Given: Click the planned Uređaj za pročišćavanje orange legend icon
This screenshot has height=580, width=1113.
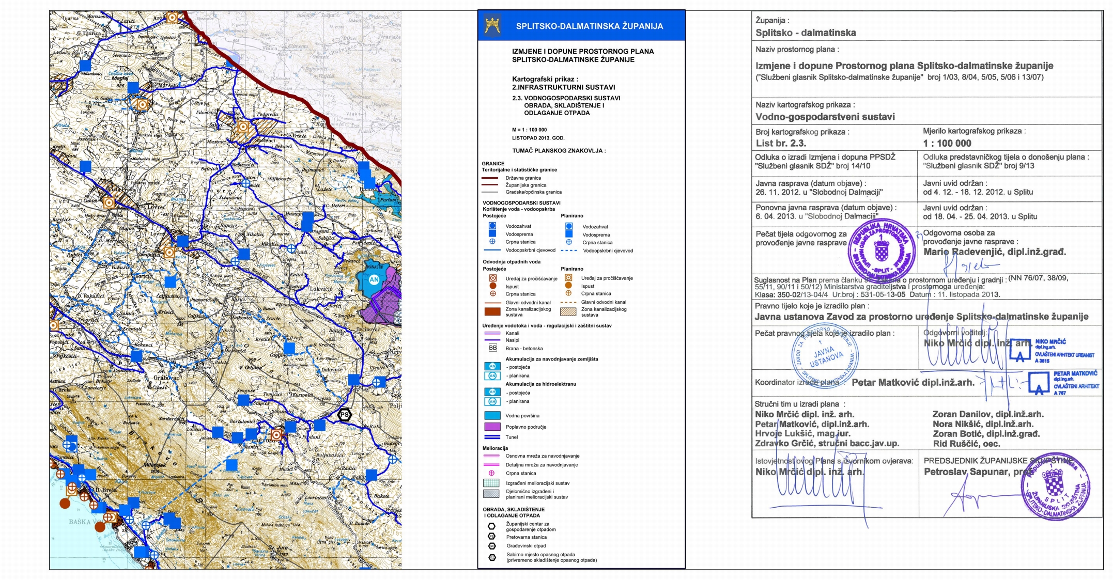Looking at the screenshot, I should pos(568,277).
